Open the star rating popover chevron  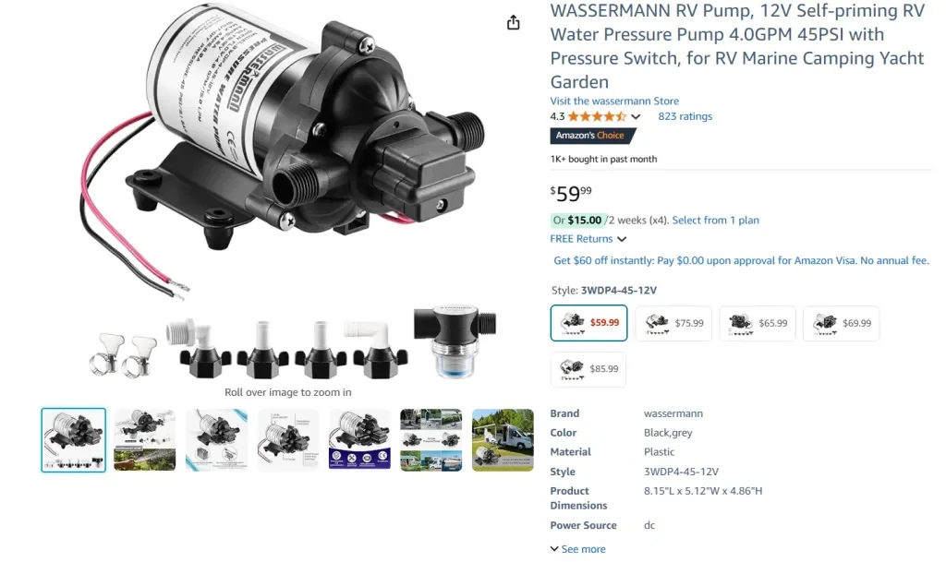click(636, 117)
